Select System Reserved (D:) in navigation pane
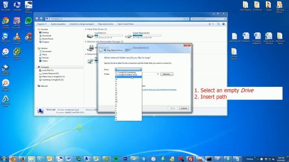 (x=50, y=73)
